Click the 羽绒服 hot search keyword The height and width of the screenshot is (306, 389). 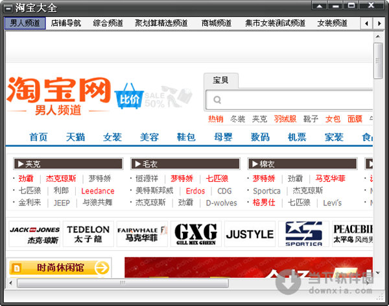coord(285,119)
